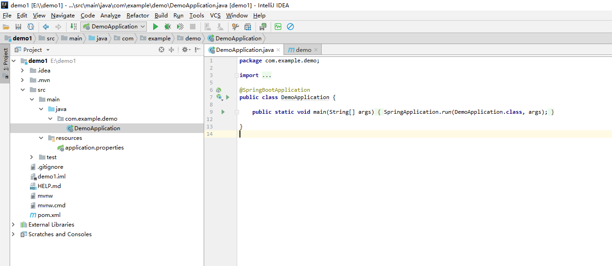The image size is (612, 266).
Task: Expand the test folder arrow
Action: [x=32, y=157]
